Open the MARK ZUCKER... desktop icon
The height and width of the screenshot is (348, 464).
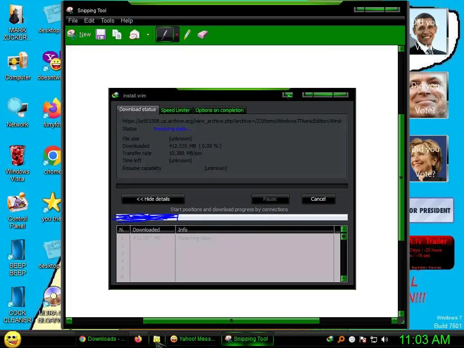tap(18, 23)
